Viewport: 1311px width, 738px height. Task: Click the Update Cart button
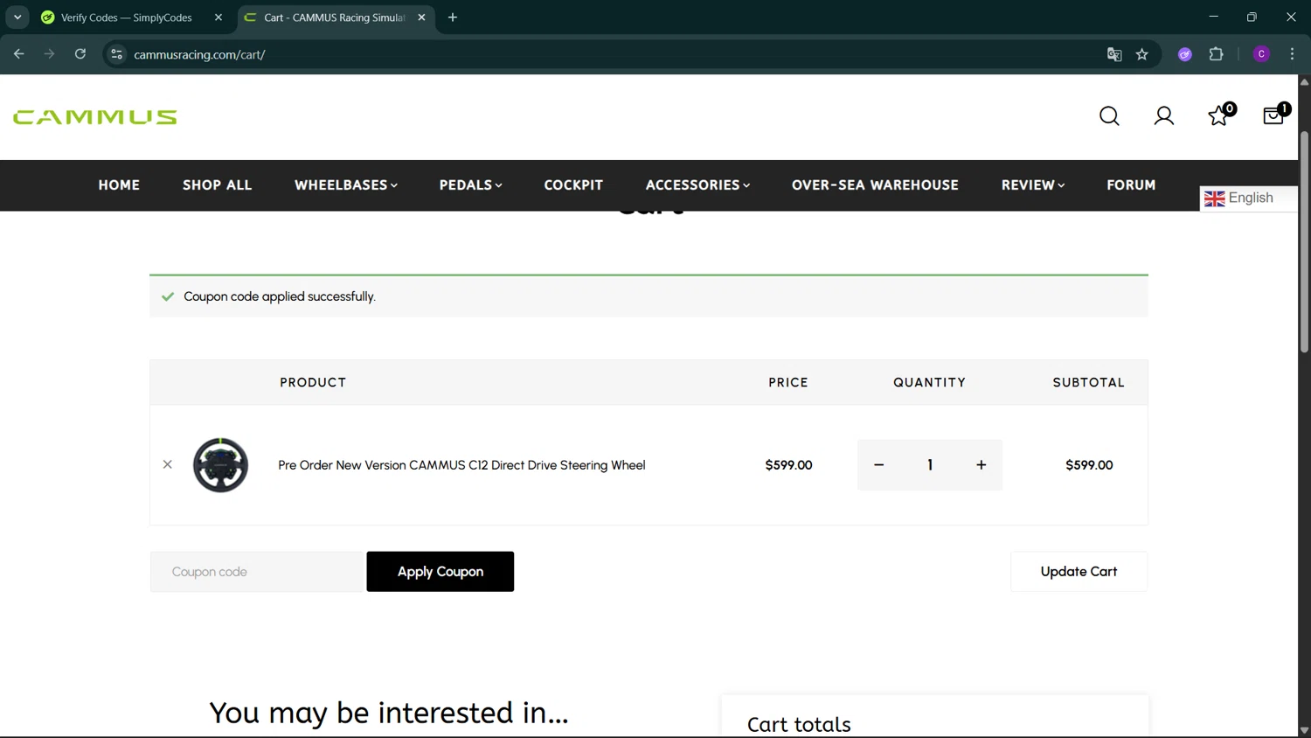1079,572
